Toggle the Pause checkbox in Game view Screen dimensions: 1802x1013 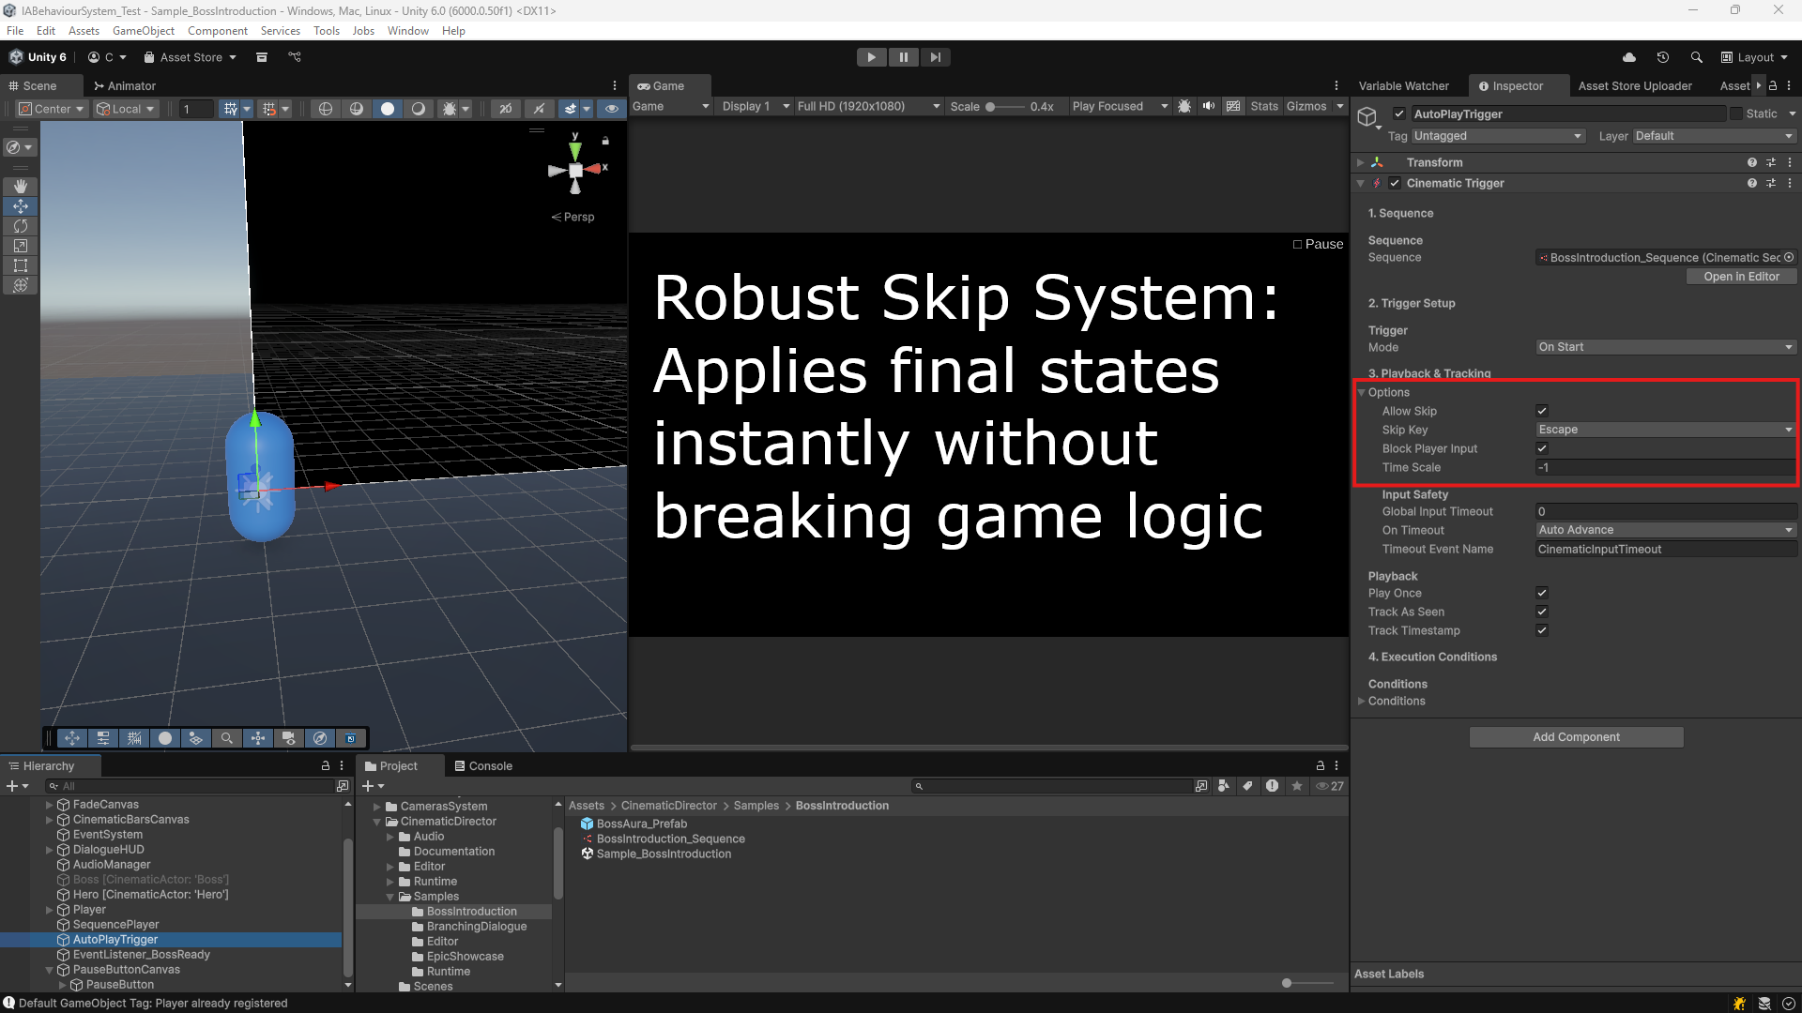(x=1297, y=244)
